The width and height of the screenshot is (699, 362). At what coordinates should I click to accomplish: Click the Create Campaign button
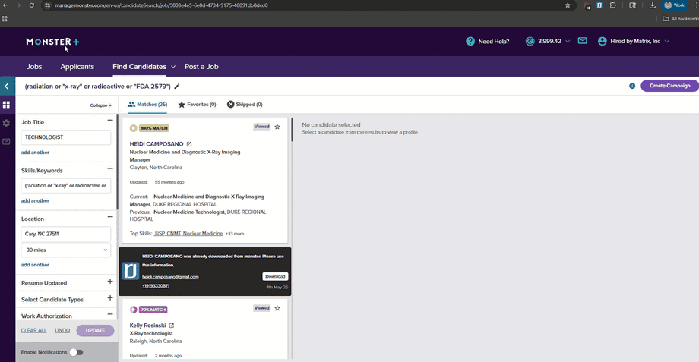click(x=669, y=86)
